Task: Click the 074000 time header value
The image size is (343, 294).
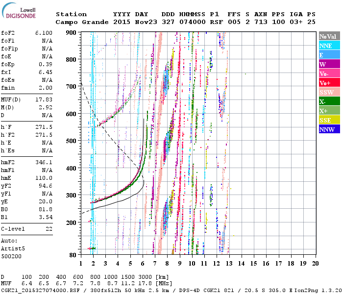Action: click(192, 22)
